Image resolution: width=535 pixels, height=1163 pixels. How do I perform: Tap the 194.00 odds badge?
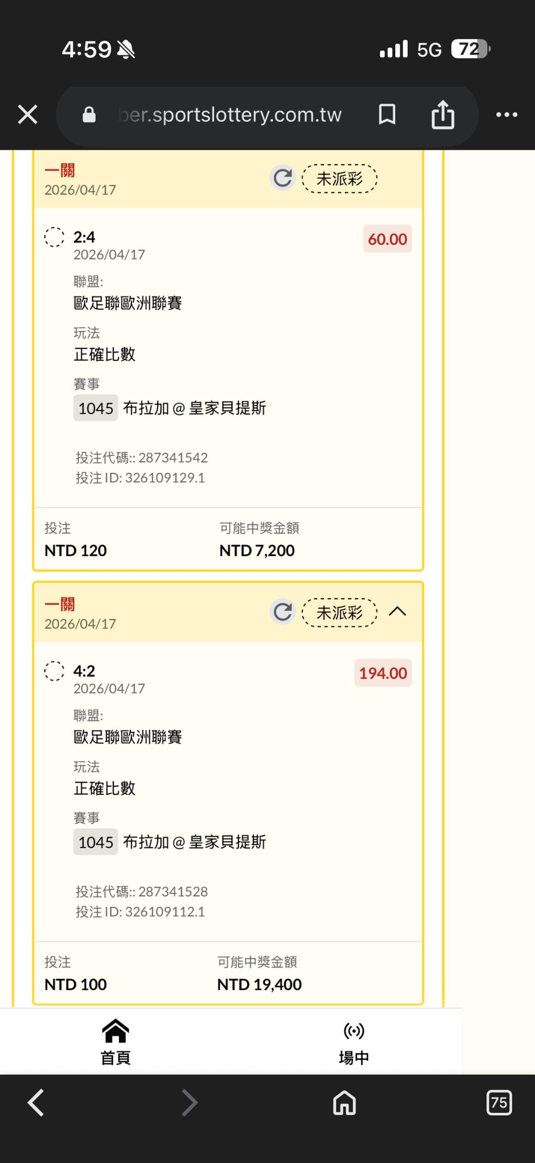383,673
